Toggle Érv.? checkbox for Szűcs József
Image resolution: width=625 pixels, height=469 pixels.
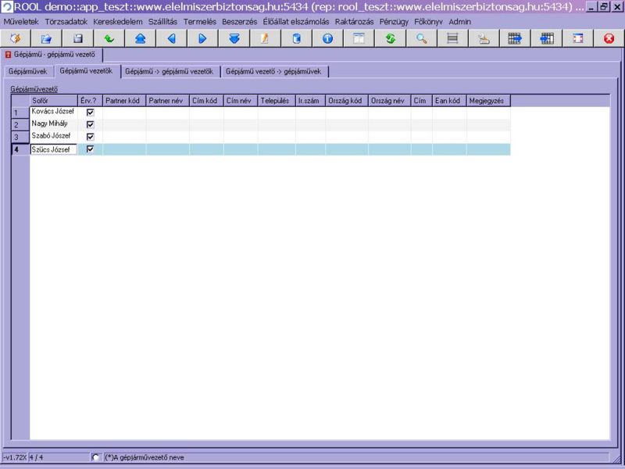[x=90, y=149]
